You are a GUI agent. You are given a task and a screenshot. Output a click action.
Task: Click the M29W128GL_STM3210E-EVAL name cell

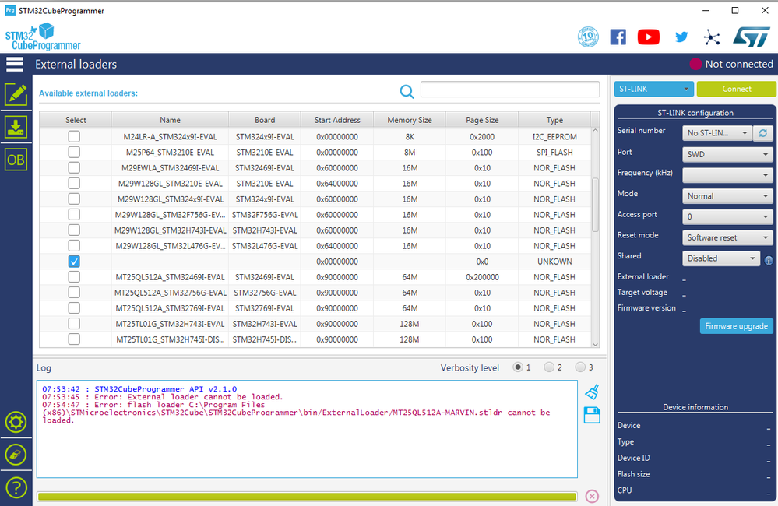pyautogui.click(x=171, y=184)
